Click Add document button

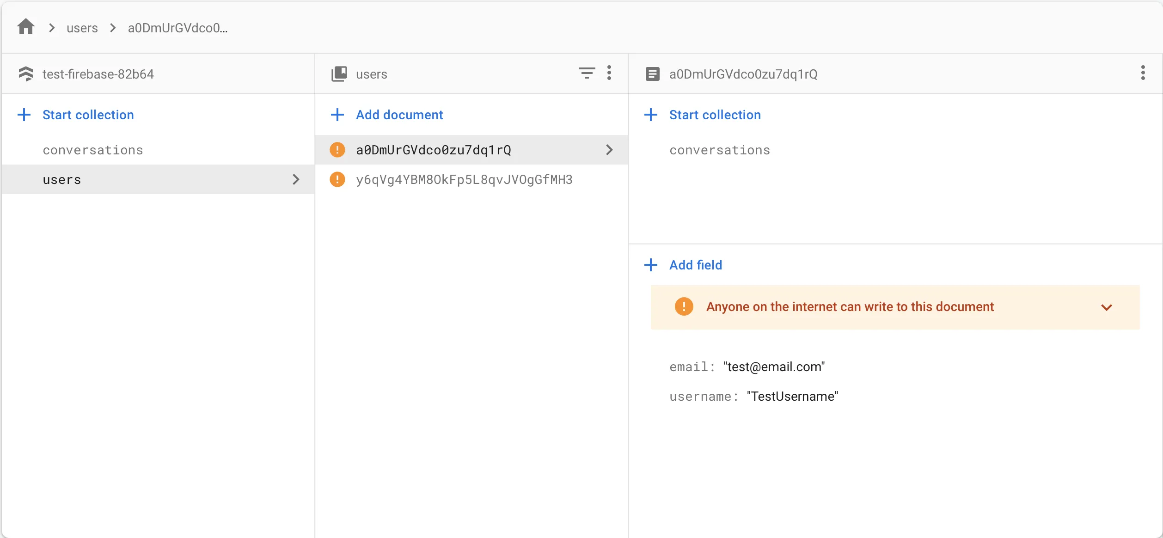tap(399, 115)
